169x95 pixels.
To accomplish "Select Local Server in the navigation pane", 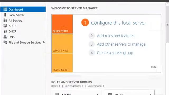I will (x=23, y=15).
